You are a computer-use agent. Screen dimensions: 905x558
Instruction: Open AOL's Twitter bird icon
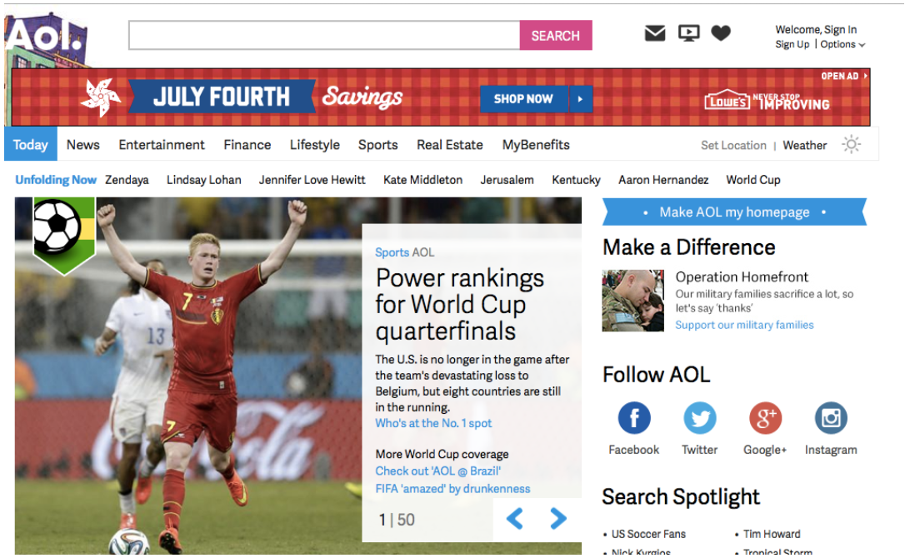(x=699, y=418)
